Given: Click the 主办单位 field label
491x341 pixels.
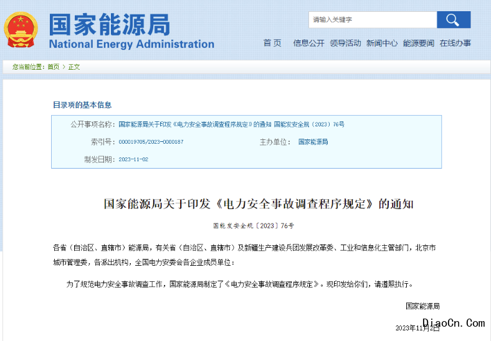Looking at the screenshot, I should pyautogui.click(x=275, y=142).
